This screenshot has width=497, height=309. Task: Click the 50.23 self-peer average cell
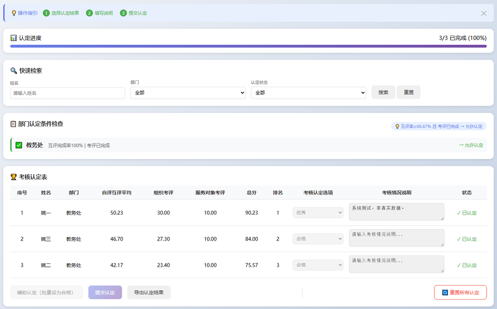(117, 213)
